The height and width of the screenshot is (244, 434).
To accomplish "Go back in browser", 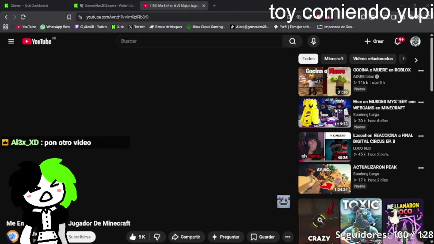I will pyautogui.click(x=6, y=17).
